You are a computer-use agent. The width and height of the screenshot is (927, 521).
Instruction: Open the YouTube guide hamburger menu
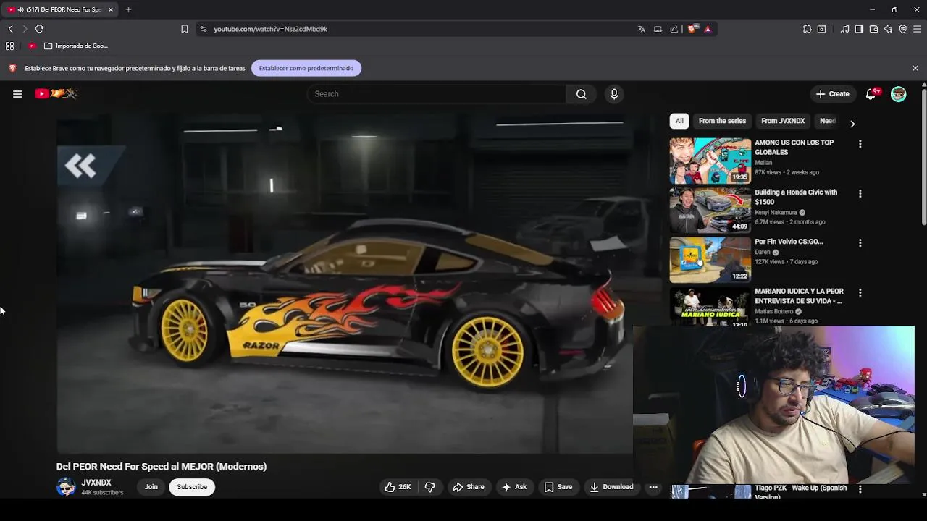[17, 94]
